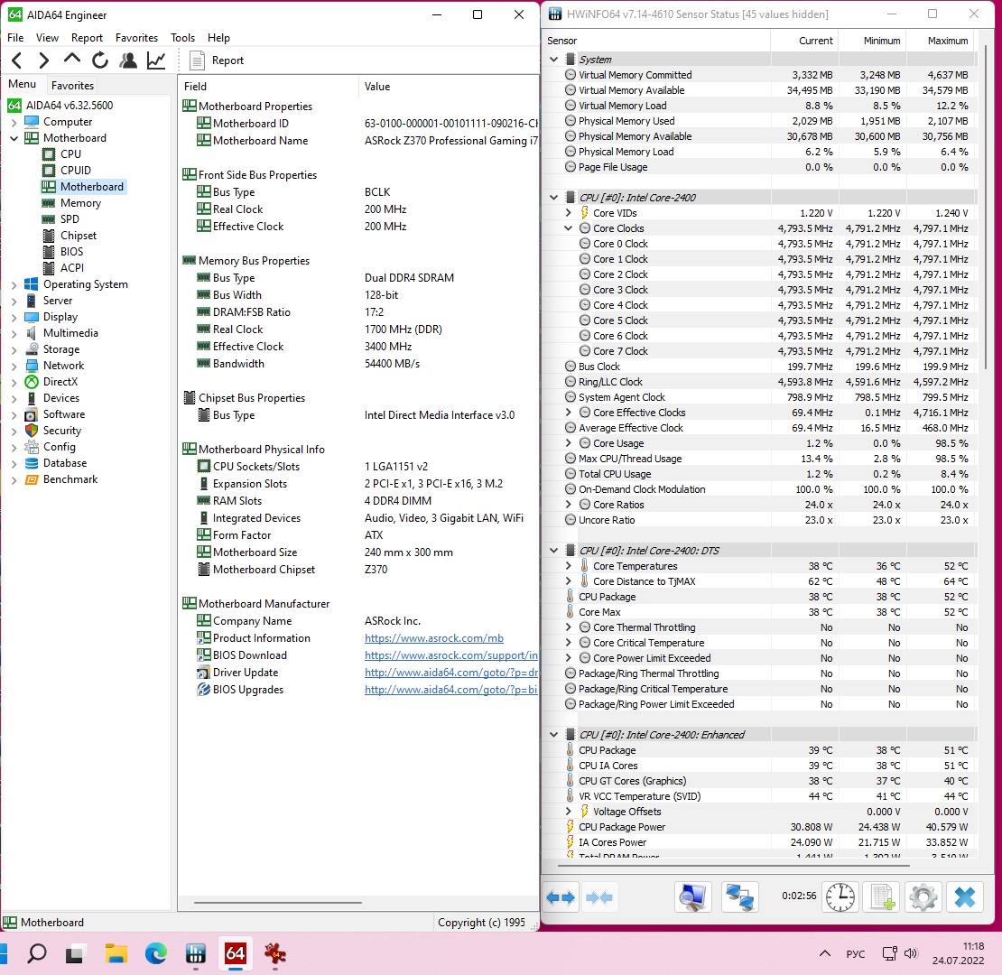Collapse Core Clocks group in HWiNFO
The width and height of the screenshot is (1002, 975).
coord(568,228)
